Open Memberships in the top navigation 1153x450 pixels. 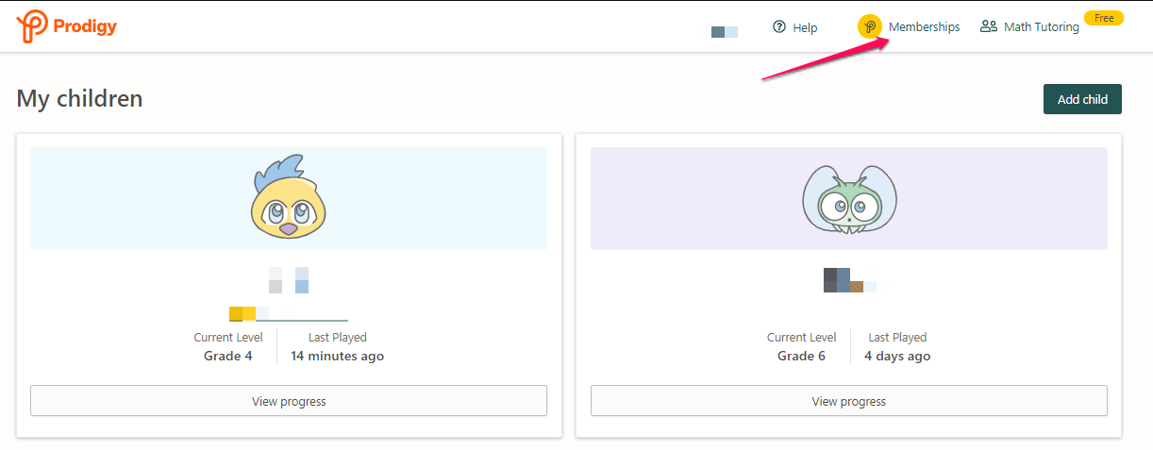point(909,27)
